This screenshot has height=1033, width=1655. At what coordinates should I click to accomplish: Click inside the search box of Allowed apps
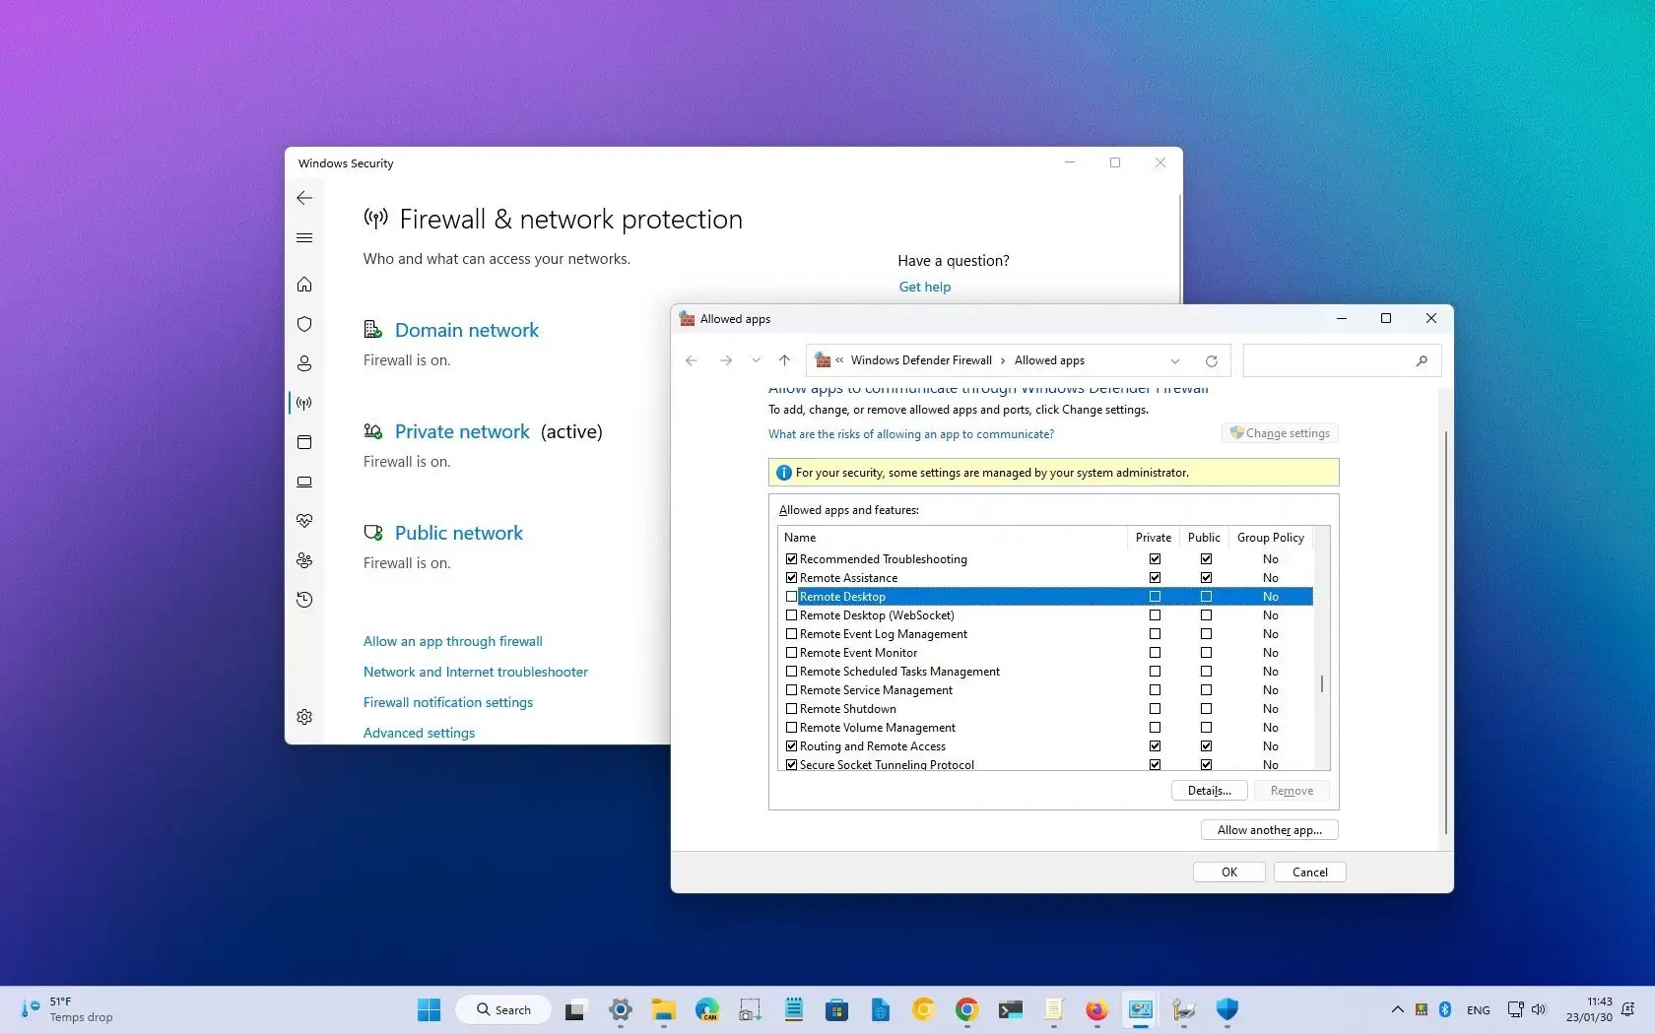coord(1330,360)
